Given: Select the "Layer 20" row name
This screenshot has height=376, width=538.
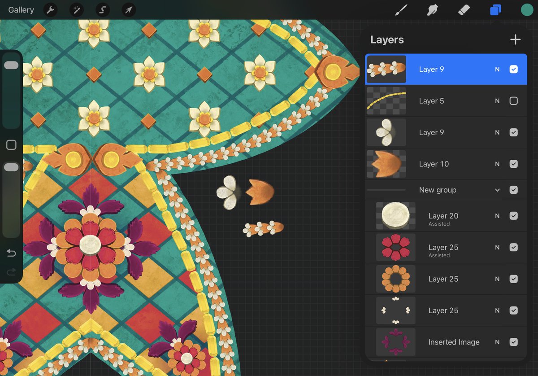Looking at the screenshot, I should click(x=443, y=216).
